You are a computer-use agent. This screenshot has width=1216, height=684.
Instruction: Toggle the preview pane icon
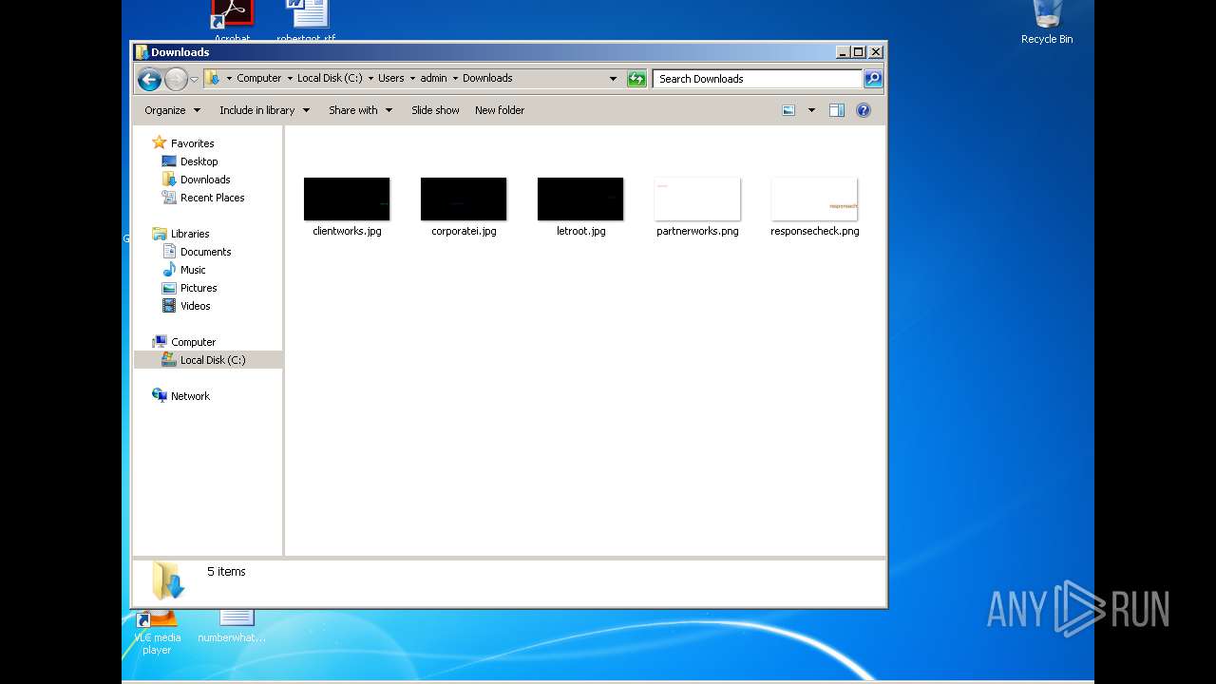[x=837, y=110]
